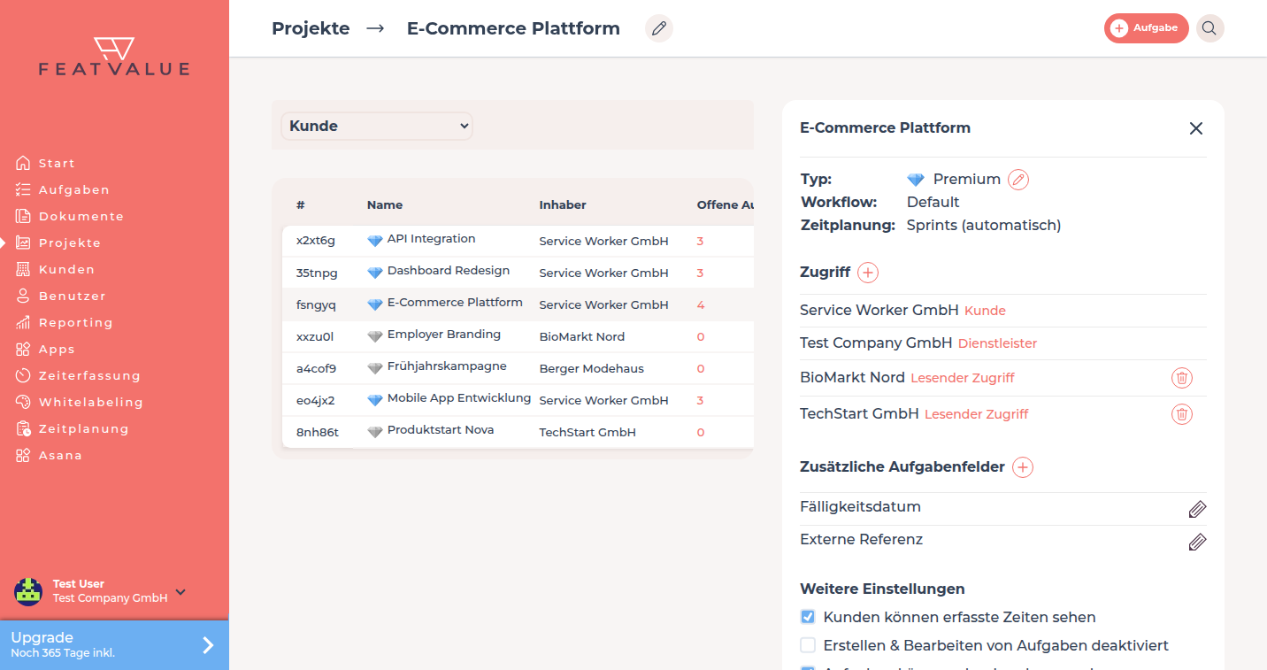This screenshot has height=670, width=1267.
Task: Edit the Premium project type
Action: [x=1019, y=180]
